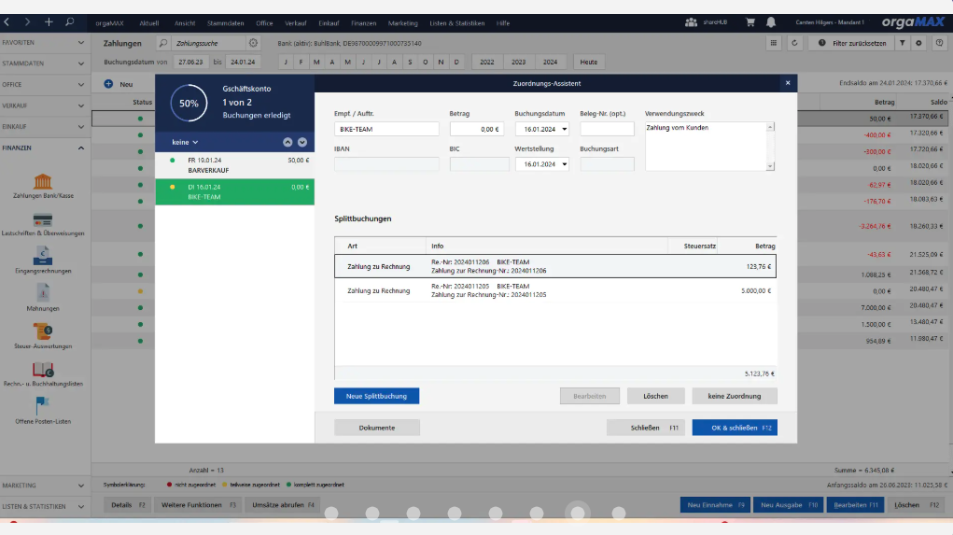This screenshot has height=535, width=953.
Task: Click the settings gear icon next to the filter
Action: point(919,43)
